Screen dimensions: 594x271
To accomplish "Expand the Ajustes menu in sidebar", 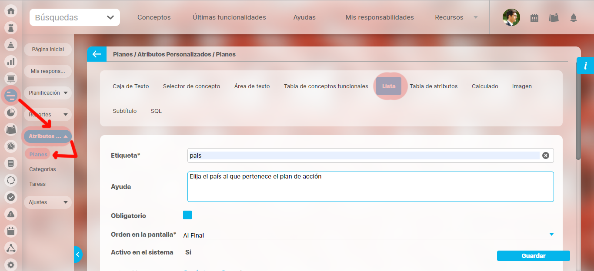I will click(x=48, y=202).
